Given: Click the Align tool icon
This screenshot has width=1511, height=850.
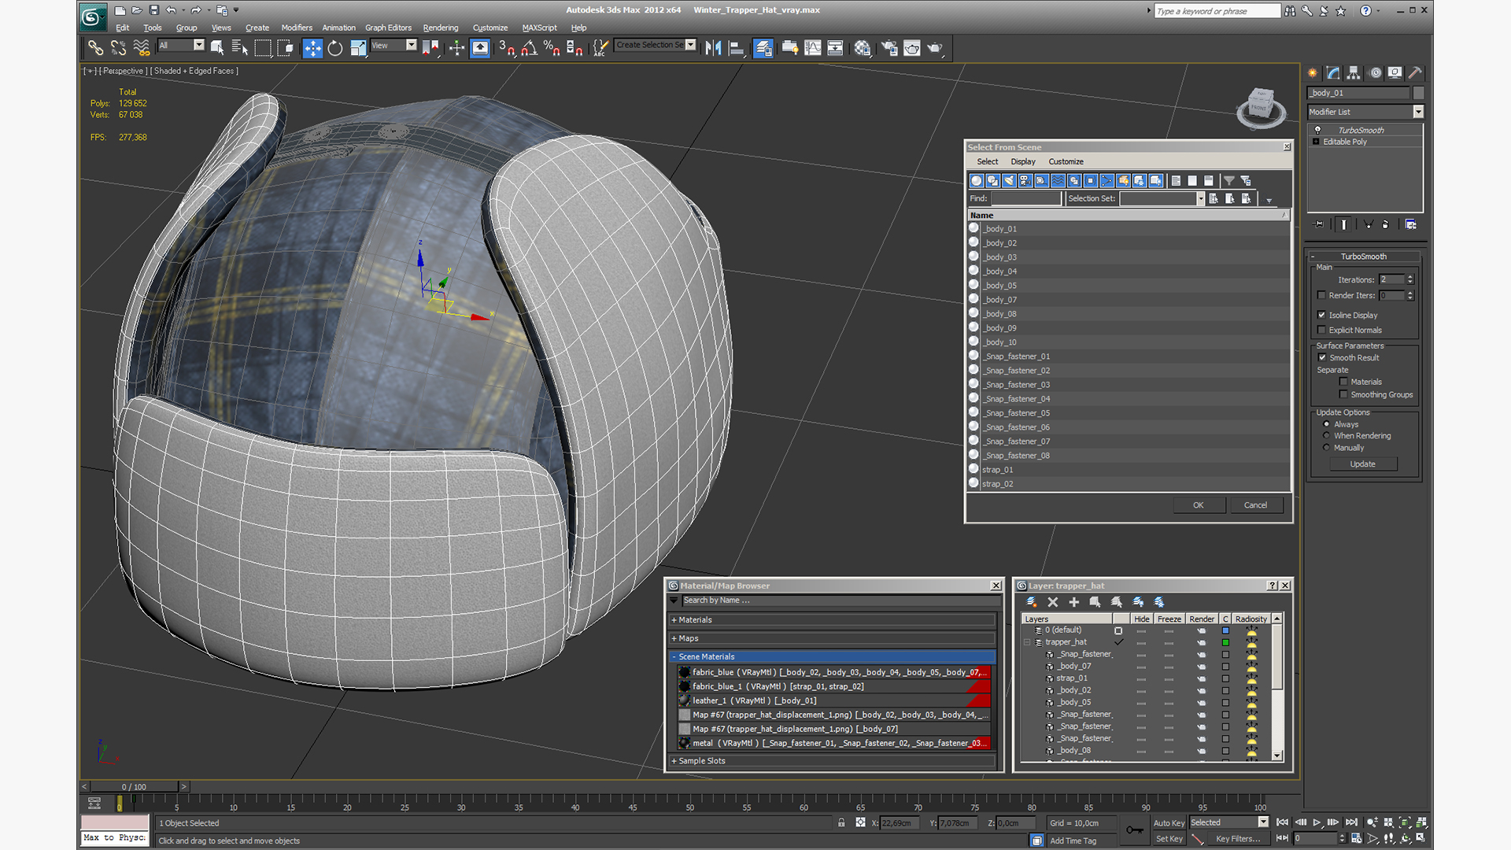Looking at the screenshot, I should (737, 48).
